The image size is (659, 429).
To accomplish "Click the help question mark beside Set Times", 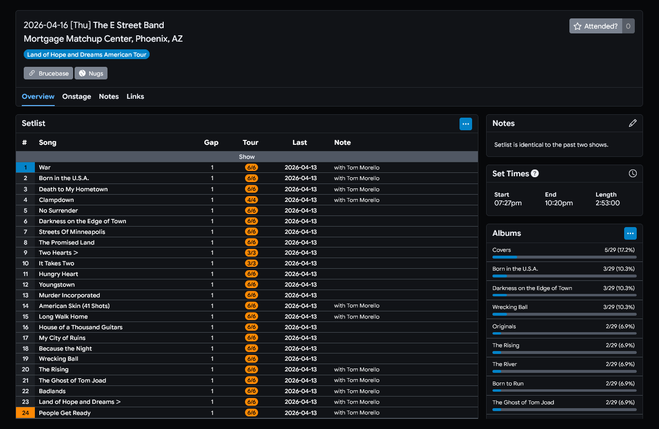I will [535, 173].
